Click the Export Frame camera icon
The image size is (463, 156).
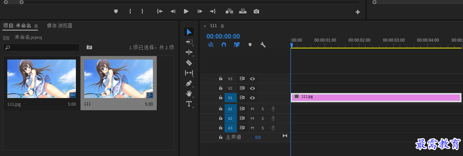256,11
